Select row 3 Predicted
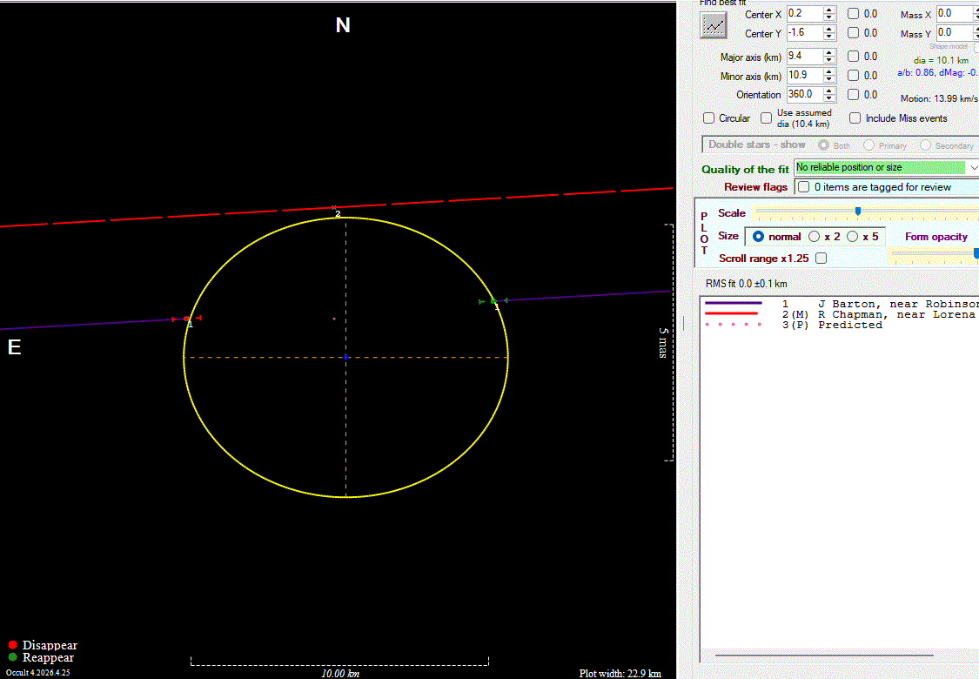This screenshot has width=979, height=679. (x=841, y=325)
